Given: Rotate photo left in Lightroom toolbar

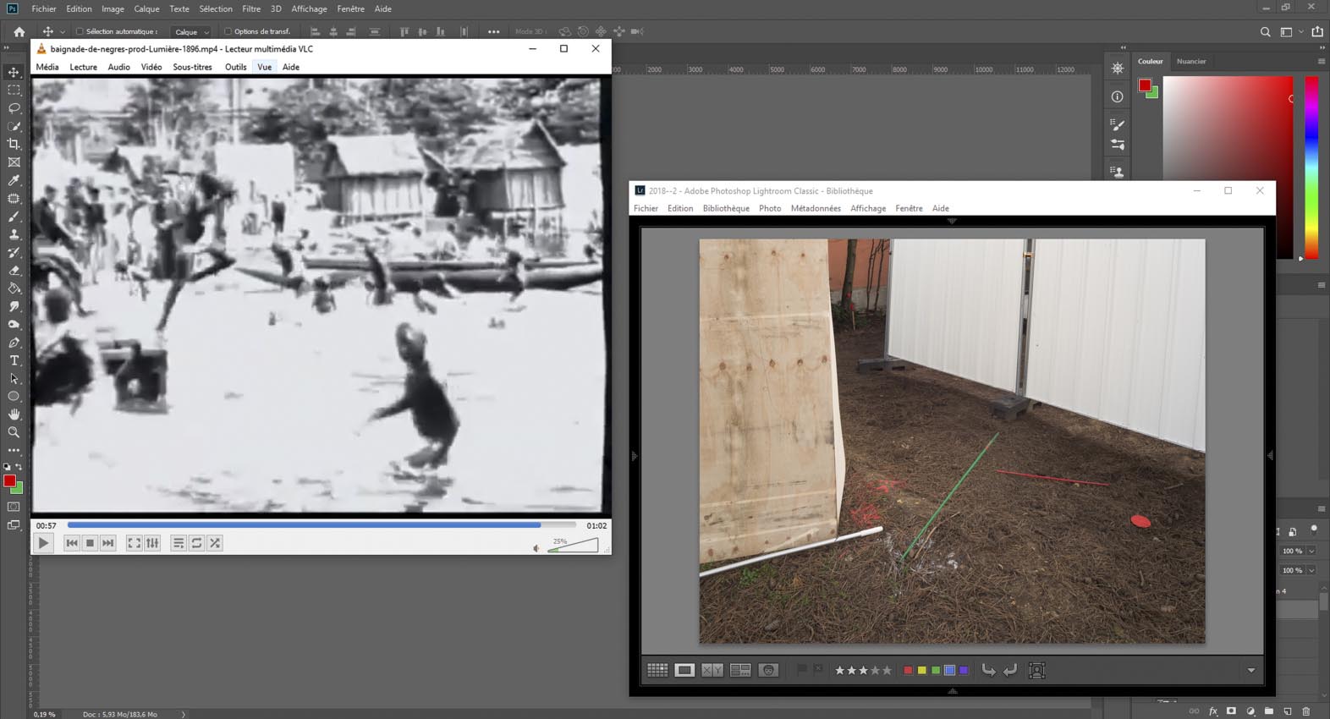Looking at the screenshot, I should (988, 670).
